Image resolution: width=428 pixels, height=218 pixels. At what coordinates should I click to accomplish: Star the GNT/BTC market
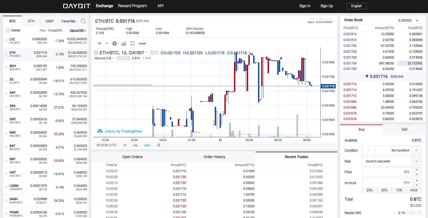click(6, 121)
